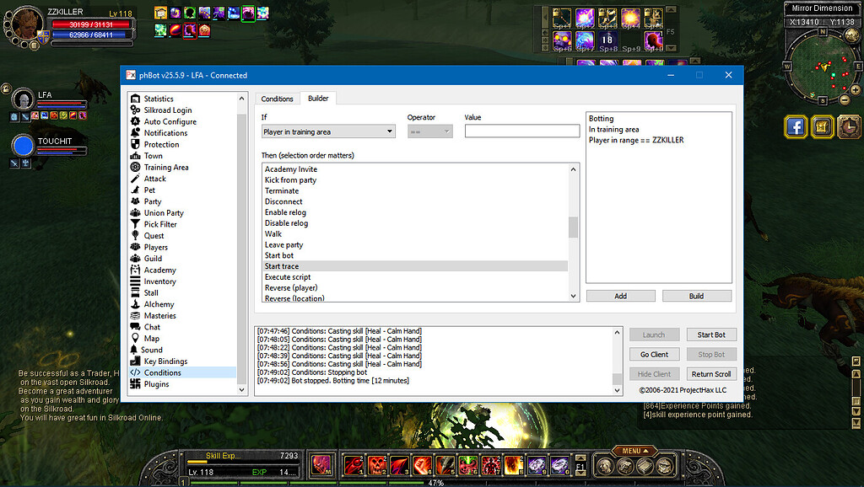Click the Start Bot button

click(711, 334)
